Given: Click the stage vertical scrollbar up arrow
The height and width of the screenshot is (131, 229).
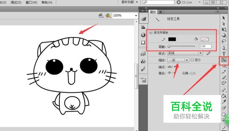Looking at the screenshot, I should [136, 22].
